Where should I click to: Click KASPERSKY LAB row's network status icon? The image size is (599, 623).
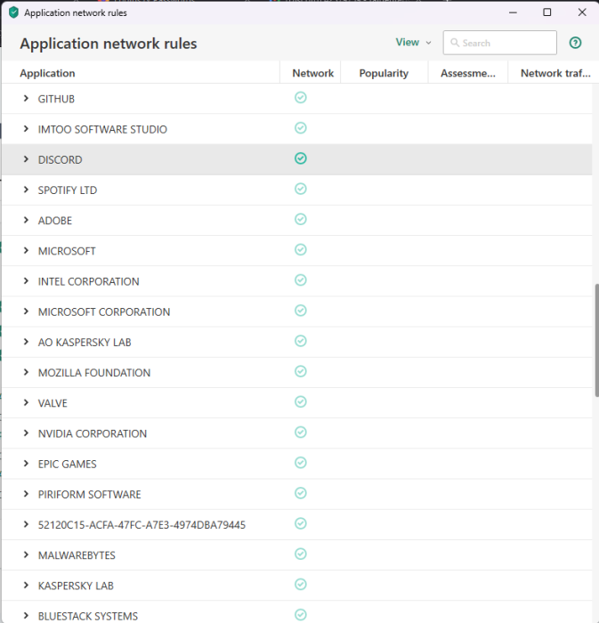(301, 585)
